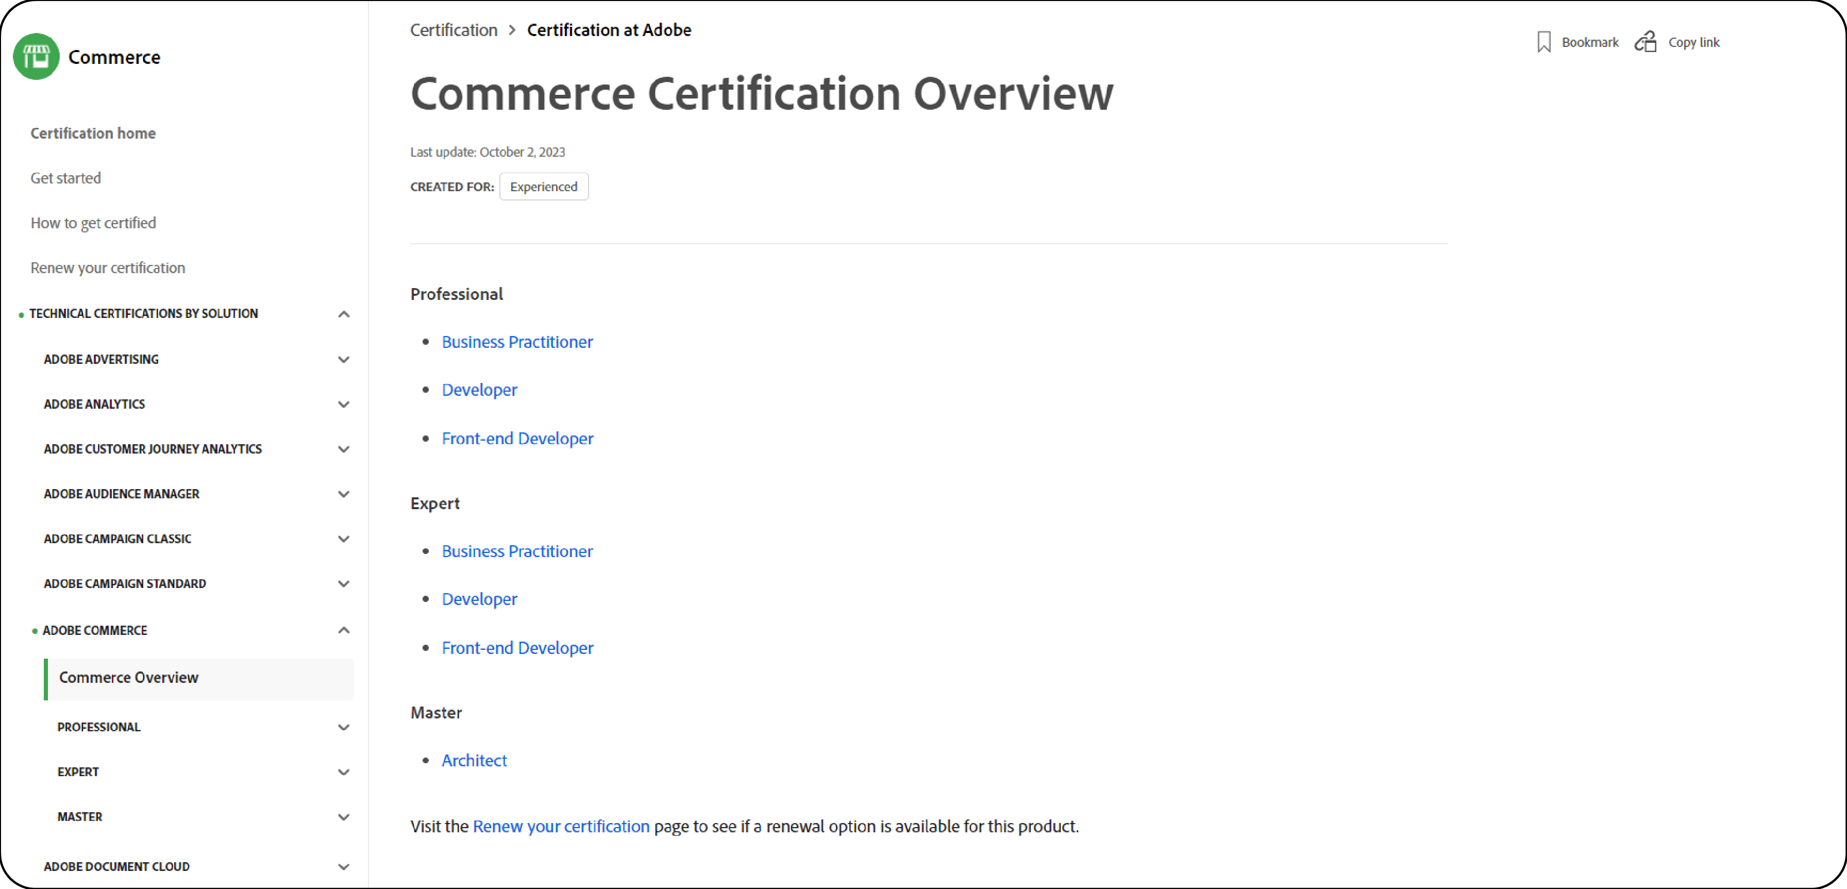Expand the Adobe Campaign Classic chevron
This screenshot has height=889, width=1847.
[x=344, y=539]
